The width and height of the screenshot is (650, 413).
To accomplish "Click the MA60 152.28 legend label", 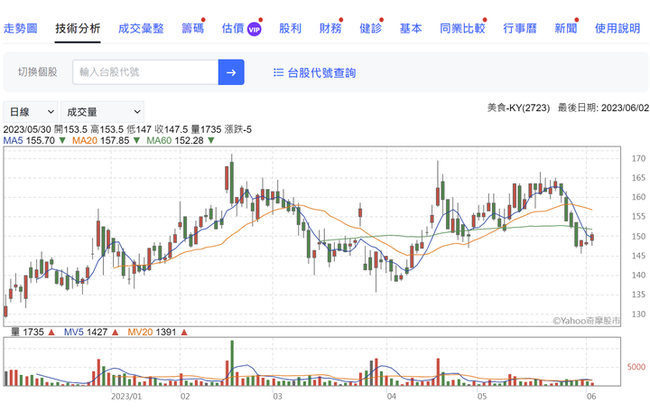I will coord(175,140).
